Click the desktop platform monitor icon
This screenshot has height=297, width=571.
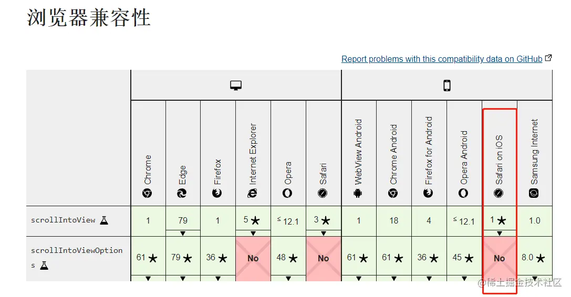pos(236,86)
